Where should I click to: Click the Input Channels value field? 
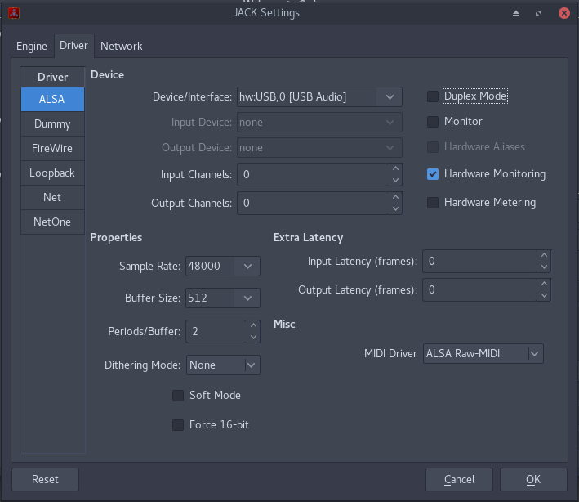coord(313,174)
